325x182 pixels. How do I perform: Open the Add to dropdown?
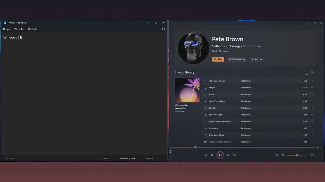point(256,59)
